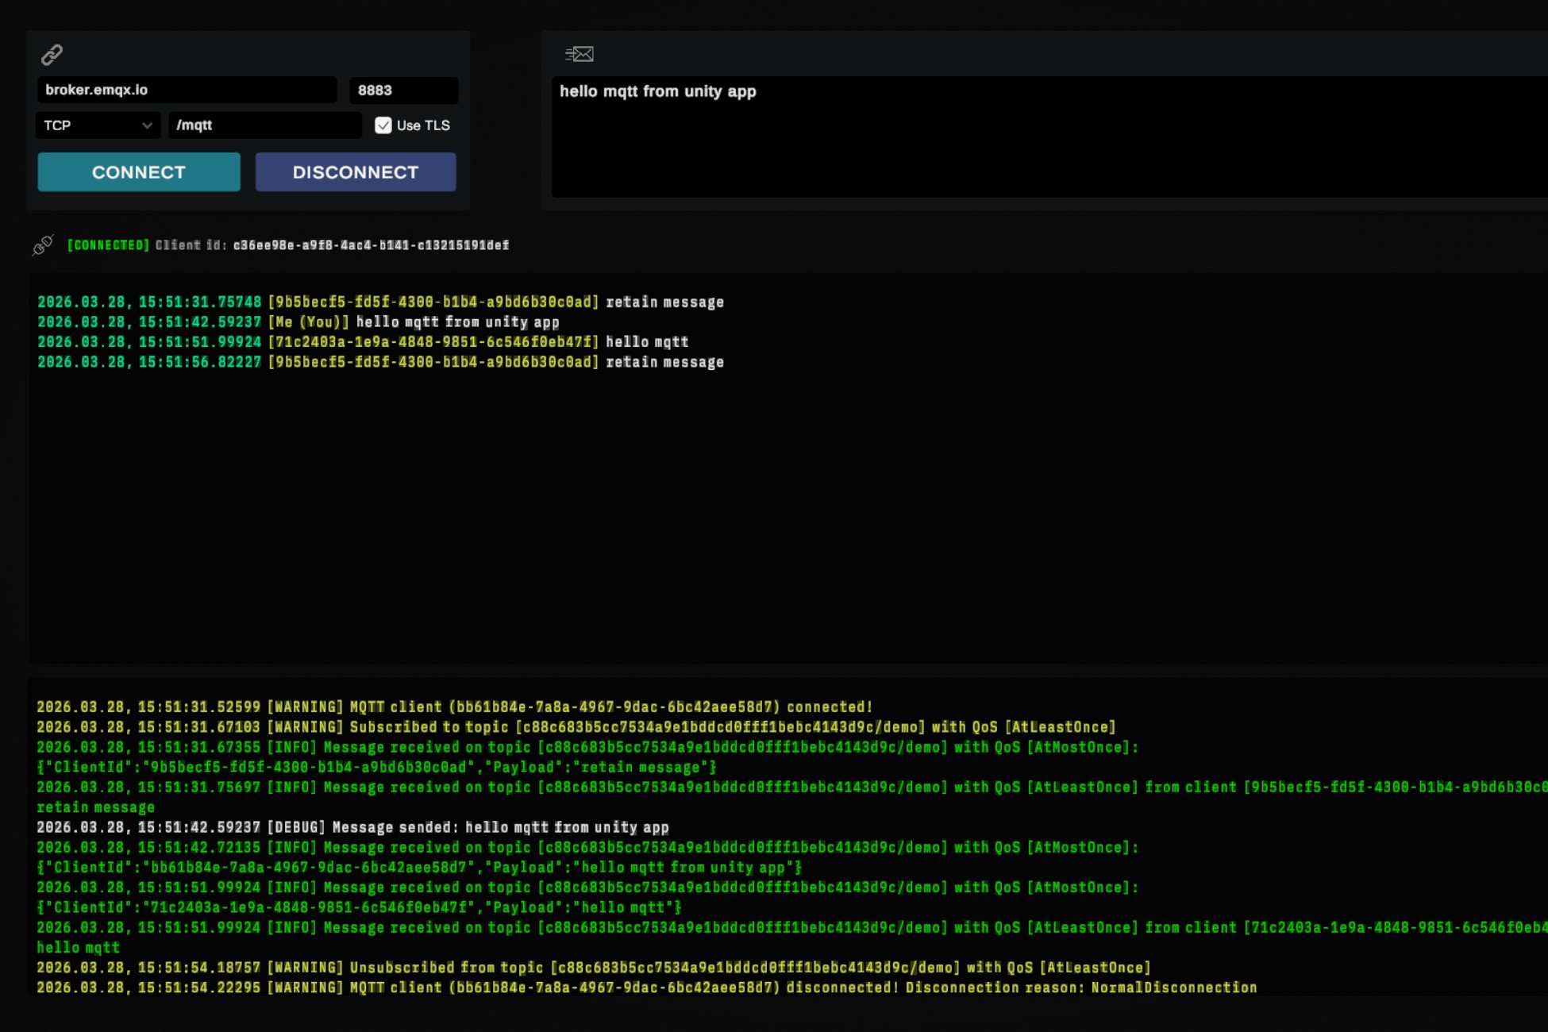Click the [Me (You)] hello mqtt row
The height and width of the screenshot is (1032, 1548).
click(x=298, y=322)
